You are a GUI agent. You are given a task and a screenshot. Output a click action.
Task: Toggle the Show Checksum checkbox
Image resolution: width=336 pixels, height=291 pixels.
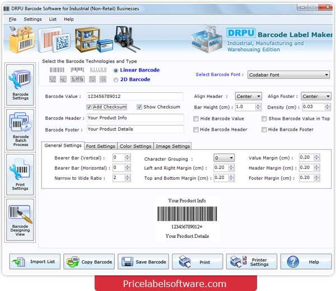coord(139,107)
